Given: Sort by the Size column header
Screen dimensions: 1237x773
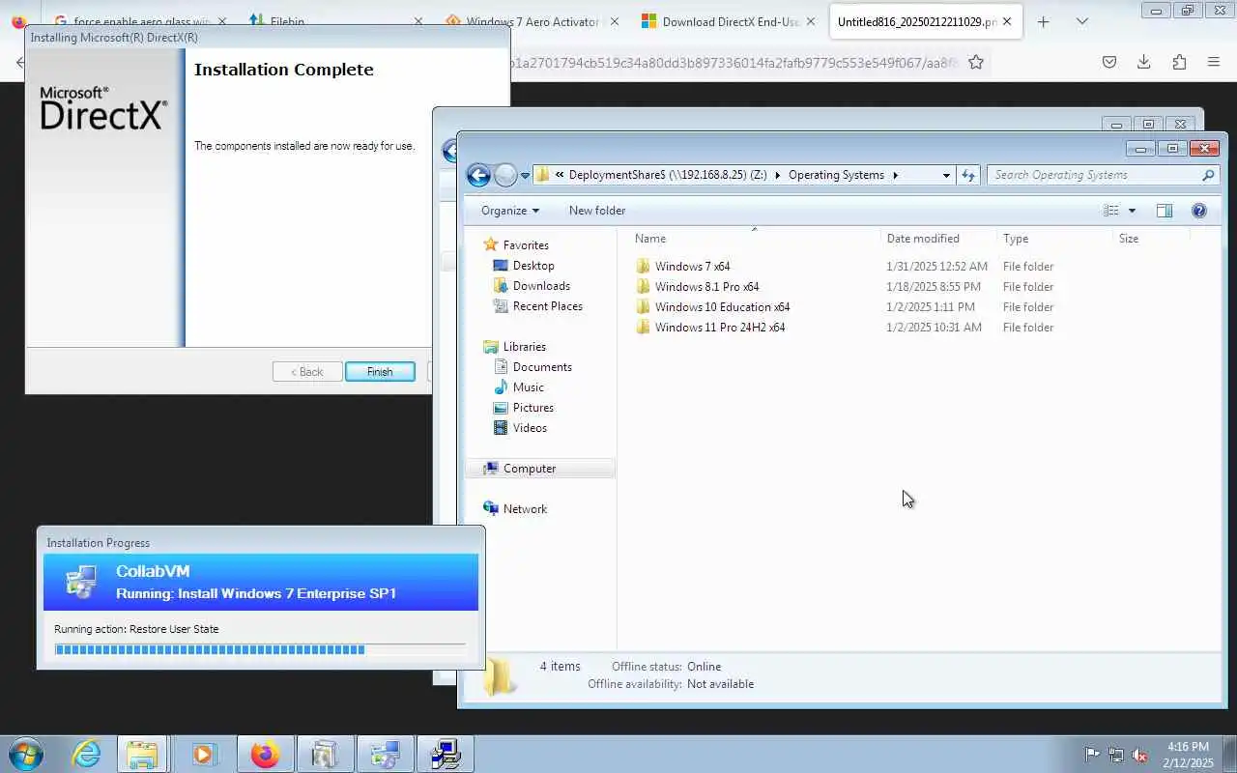Looking at the screenshot, I should [1129, 239].
